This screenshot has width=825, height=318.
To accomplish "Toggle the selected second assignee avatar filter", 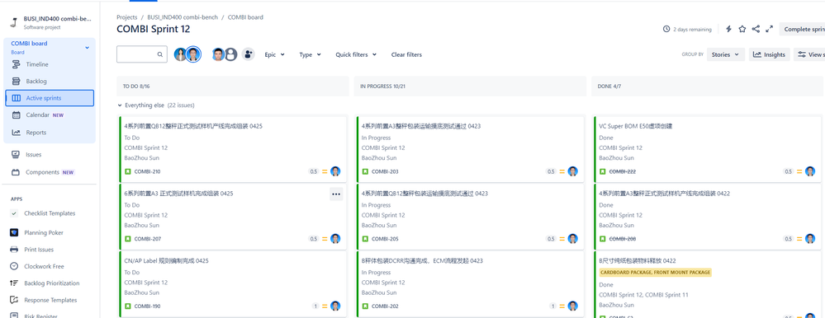I will pyautogui.click(x=194, y=54).
